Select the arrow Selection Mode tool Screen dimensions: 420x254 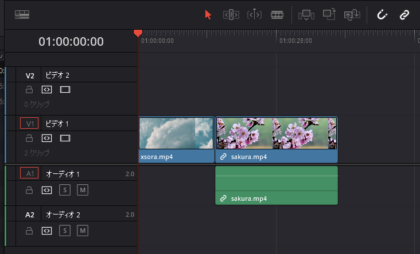tap(208, 15)
